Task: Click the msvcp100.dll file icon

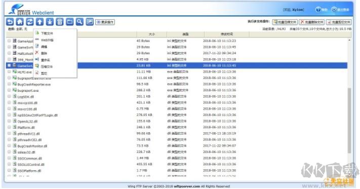Action: pyautogui.click(x=15, y=102)
